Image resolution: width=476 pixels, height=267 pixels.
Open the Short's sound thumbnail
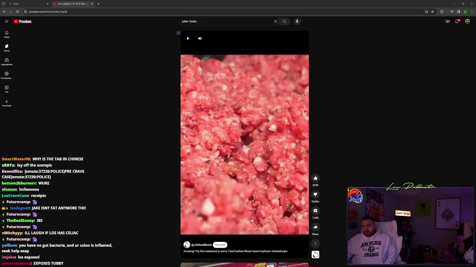pos(315,255)
